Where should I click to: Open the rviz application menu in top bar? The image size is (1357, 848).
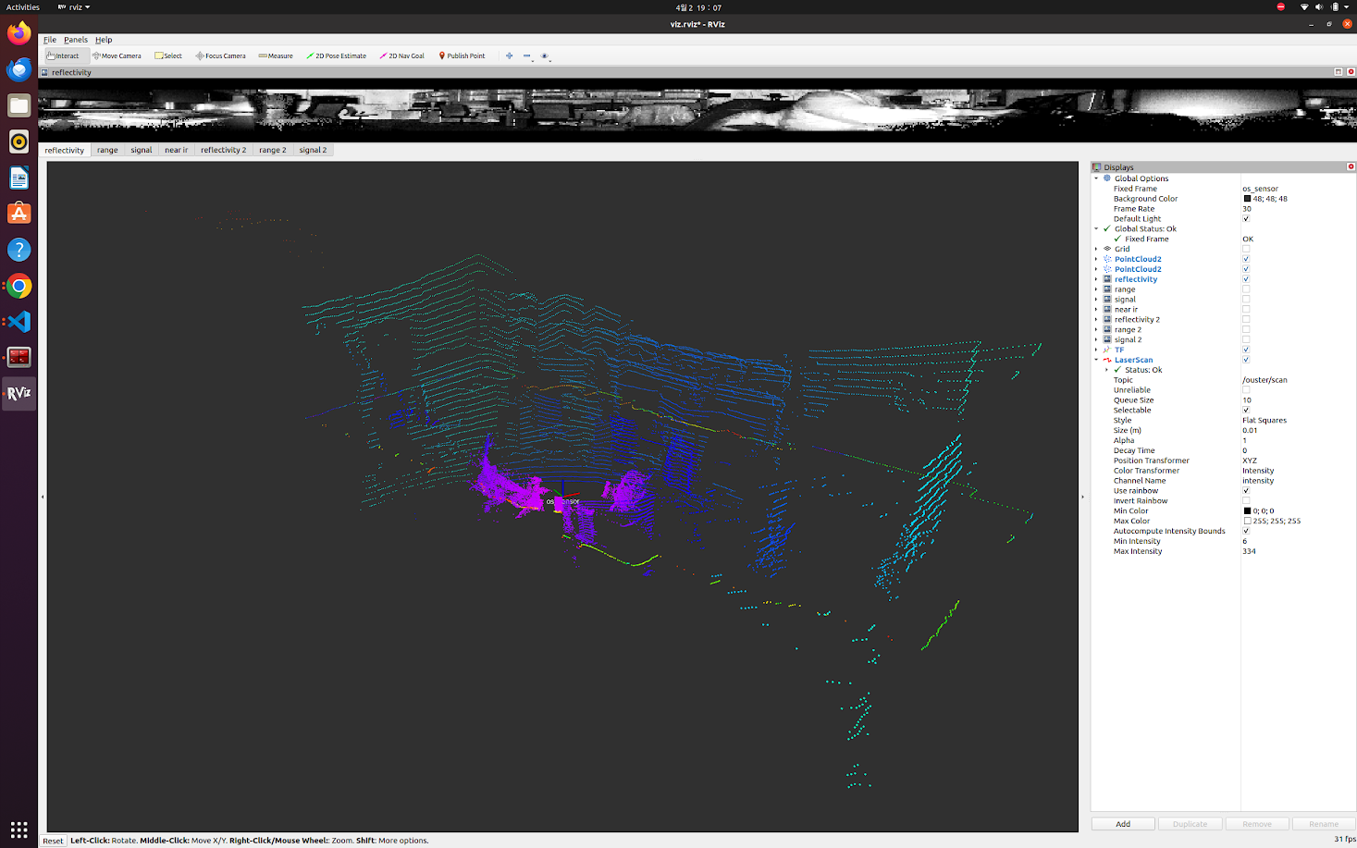pyautogui.click(x=74, y=7)
